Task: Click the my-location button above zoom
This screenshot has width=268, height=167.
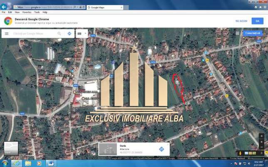Action: [x=261, y=136]
